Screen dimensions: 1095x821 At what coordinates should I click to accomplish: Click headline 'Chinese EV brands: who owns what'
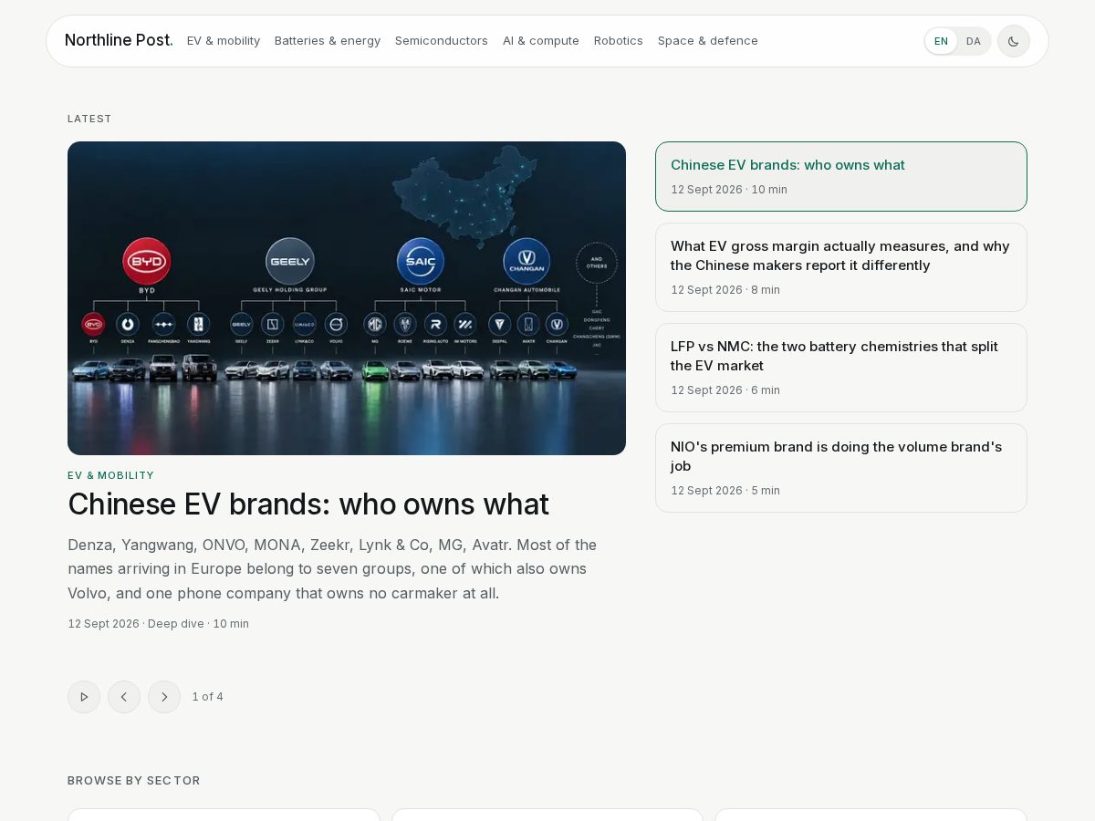point(308,504)
